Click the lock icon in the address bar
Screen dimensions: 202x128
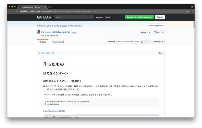pos(21,11)
